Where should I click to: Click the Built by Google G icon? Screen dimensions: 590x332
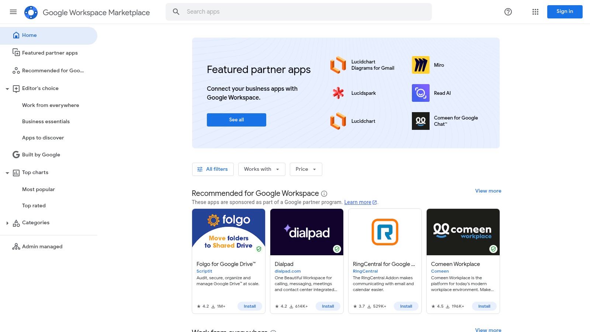16,155
